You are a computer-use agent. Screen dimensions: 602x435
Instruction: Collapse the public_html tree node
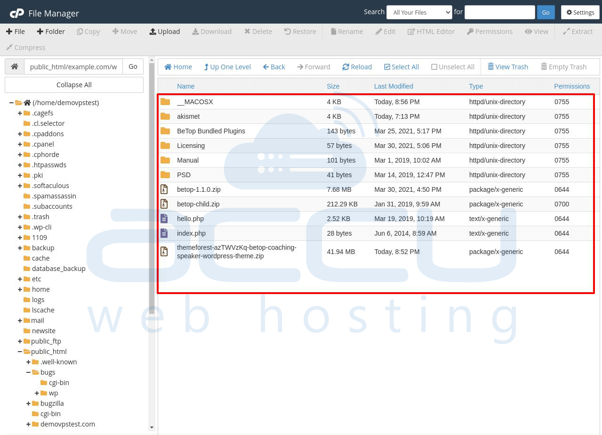point(20,352)
